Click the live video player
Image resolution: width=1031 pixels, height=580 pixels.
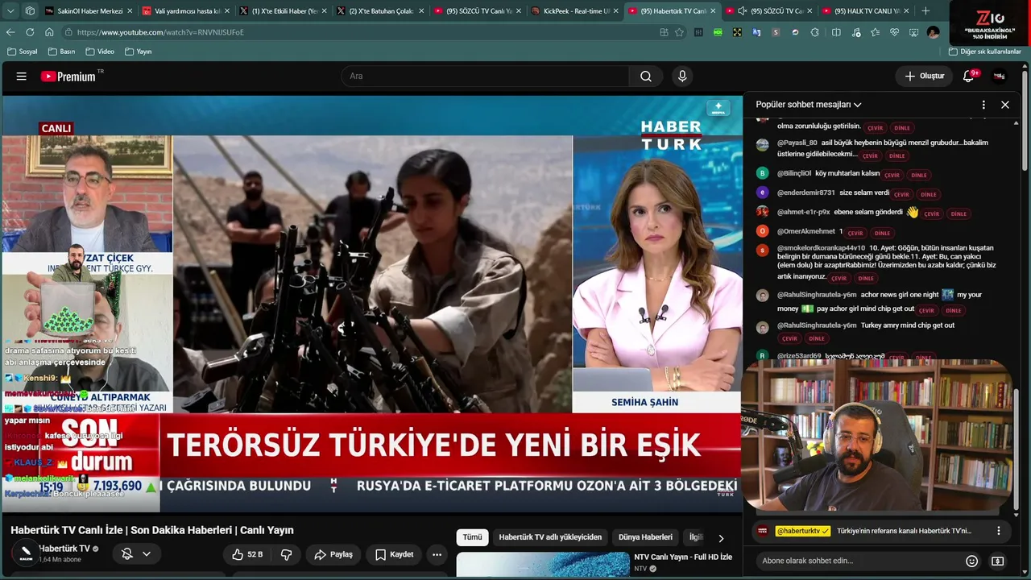pos(371,303)
